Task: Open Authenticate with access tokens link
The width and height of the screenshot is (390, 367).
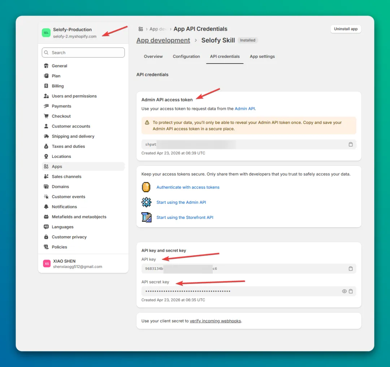Action: pos(188,187)
